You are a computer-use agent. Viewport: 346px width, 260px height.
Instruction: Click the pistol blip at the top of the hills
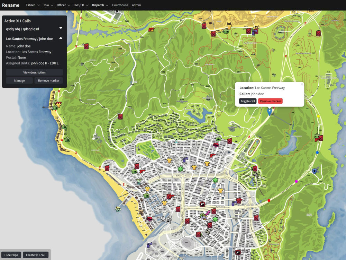pos(151,29)
